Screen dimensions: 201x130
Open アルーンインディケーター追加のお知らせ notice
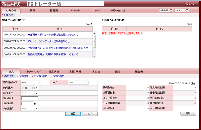pos(49,41)
